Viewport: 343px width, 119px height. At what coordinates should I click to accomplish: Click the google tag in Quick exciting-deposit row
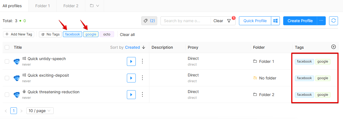click(323, 78)
